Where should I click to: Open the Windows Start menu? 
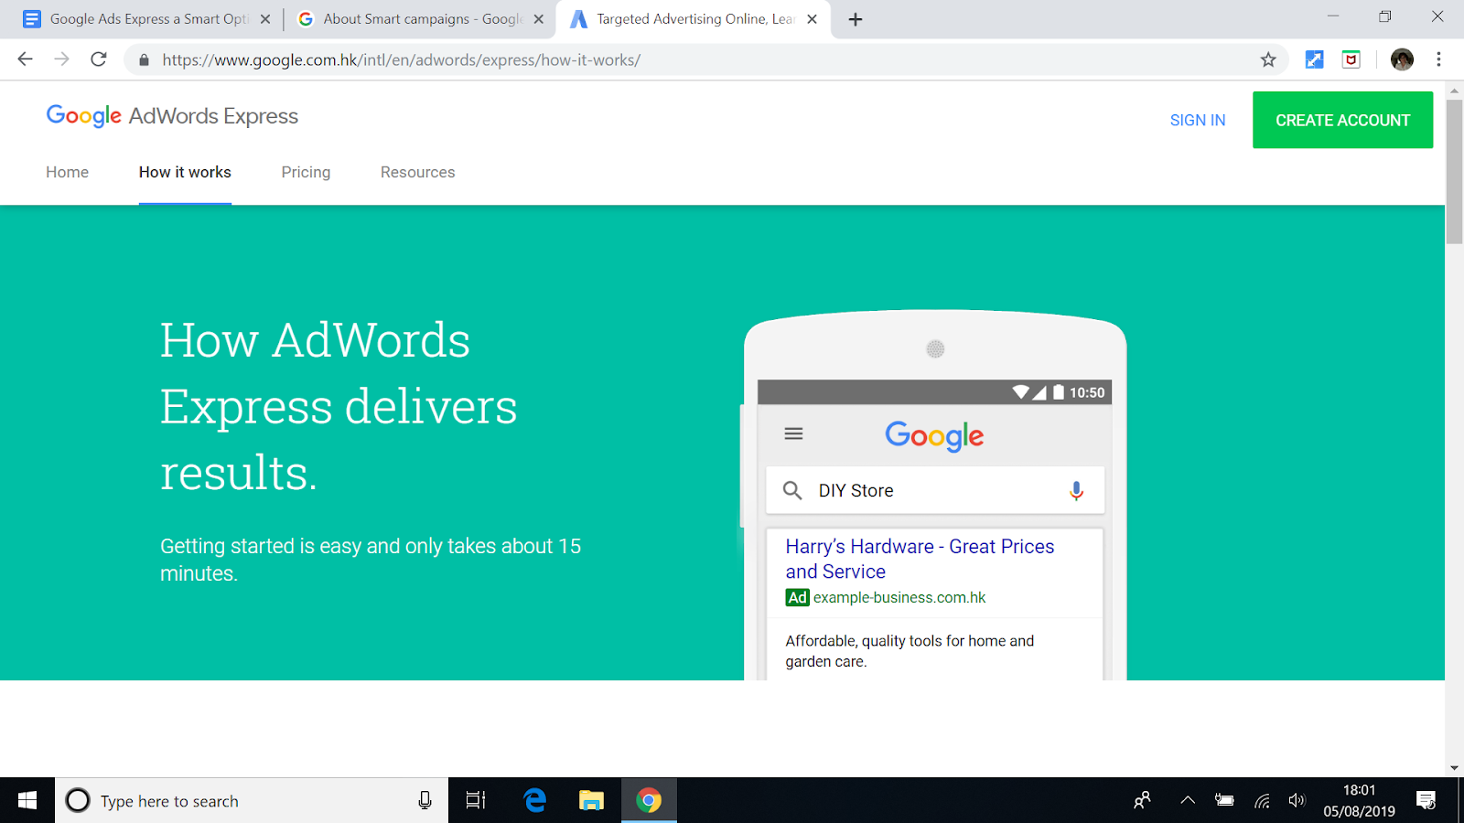[27, 801]
